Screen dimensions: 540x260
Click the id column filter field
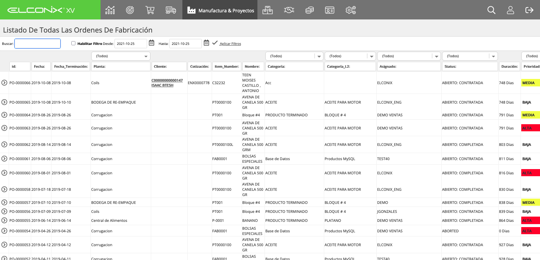(x=20, y=66)
